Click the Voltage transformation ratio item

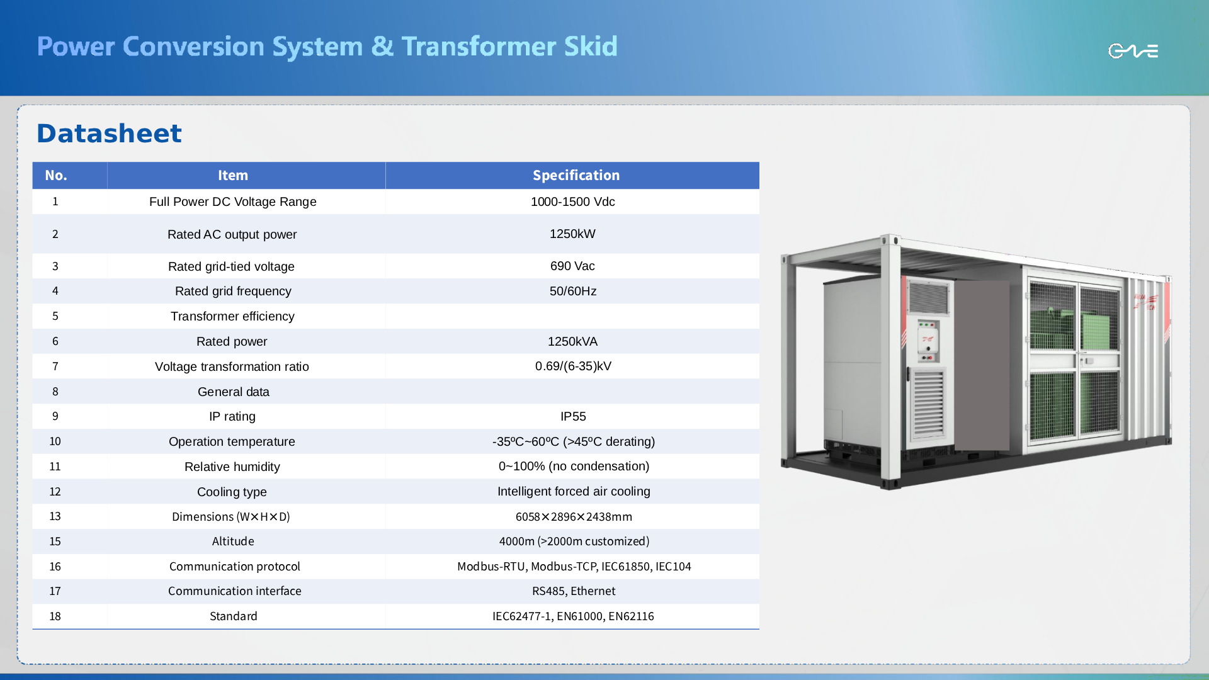coord(232,366)
